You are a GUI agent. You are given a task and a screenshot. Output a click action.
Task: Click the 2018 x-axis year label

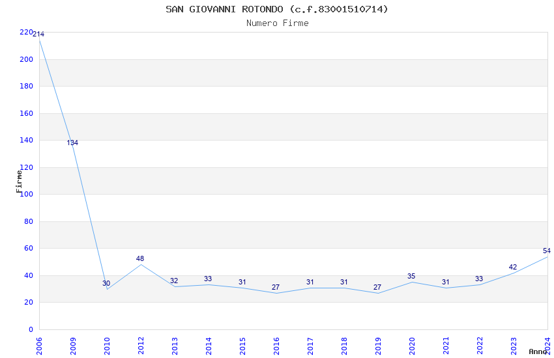(345, 346)
